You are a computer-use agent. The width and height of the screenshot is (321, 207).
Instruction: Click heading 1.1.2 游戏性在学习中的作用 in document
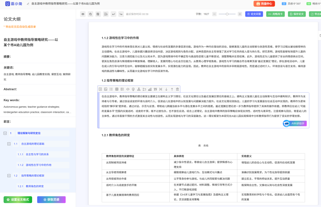point(120,38)
